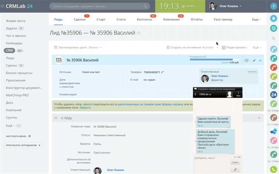
Task: Switch to the Сделки tab
Action: [80, 20]
